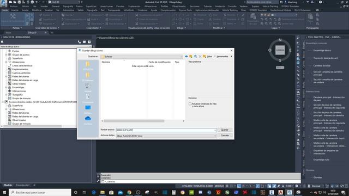The width and height of the screenshot is (349, 196).
Task: Open the History place in save sidebar
Action: tap(88, 87)
